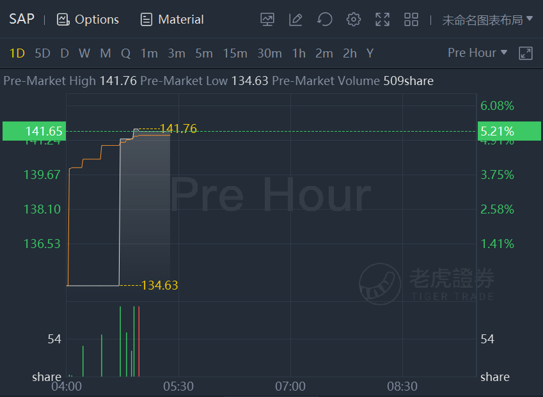Viewport: 543px width, 397px height.
Task: Expand the Pre Hour session dropdown
Action: [477, 53]
